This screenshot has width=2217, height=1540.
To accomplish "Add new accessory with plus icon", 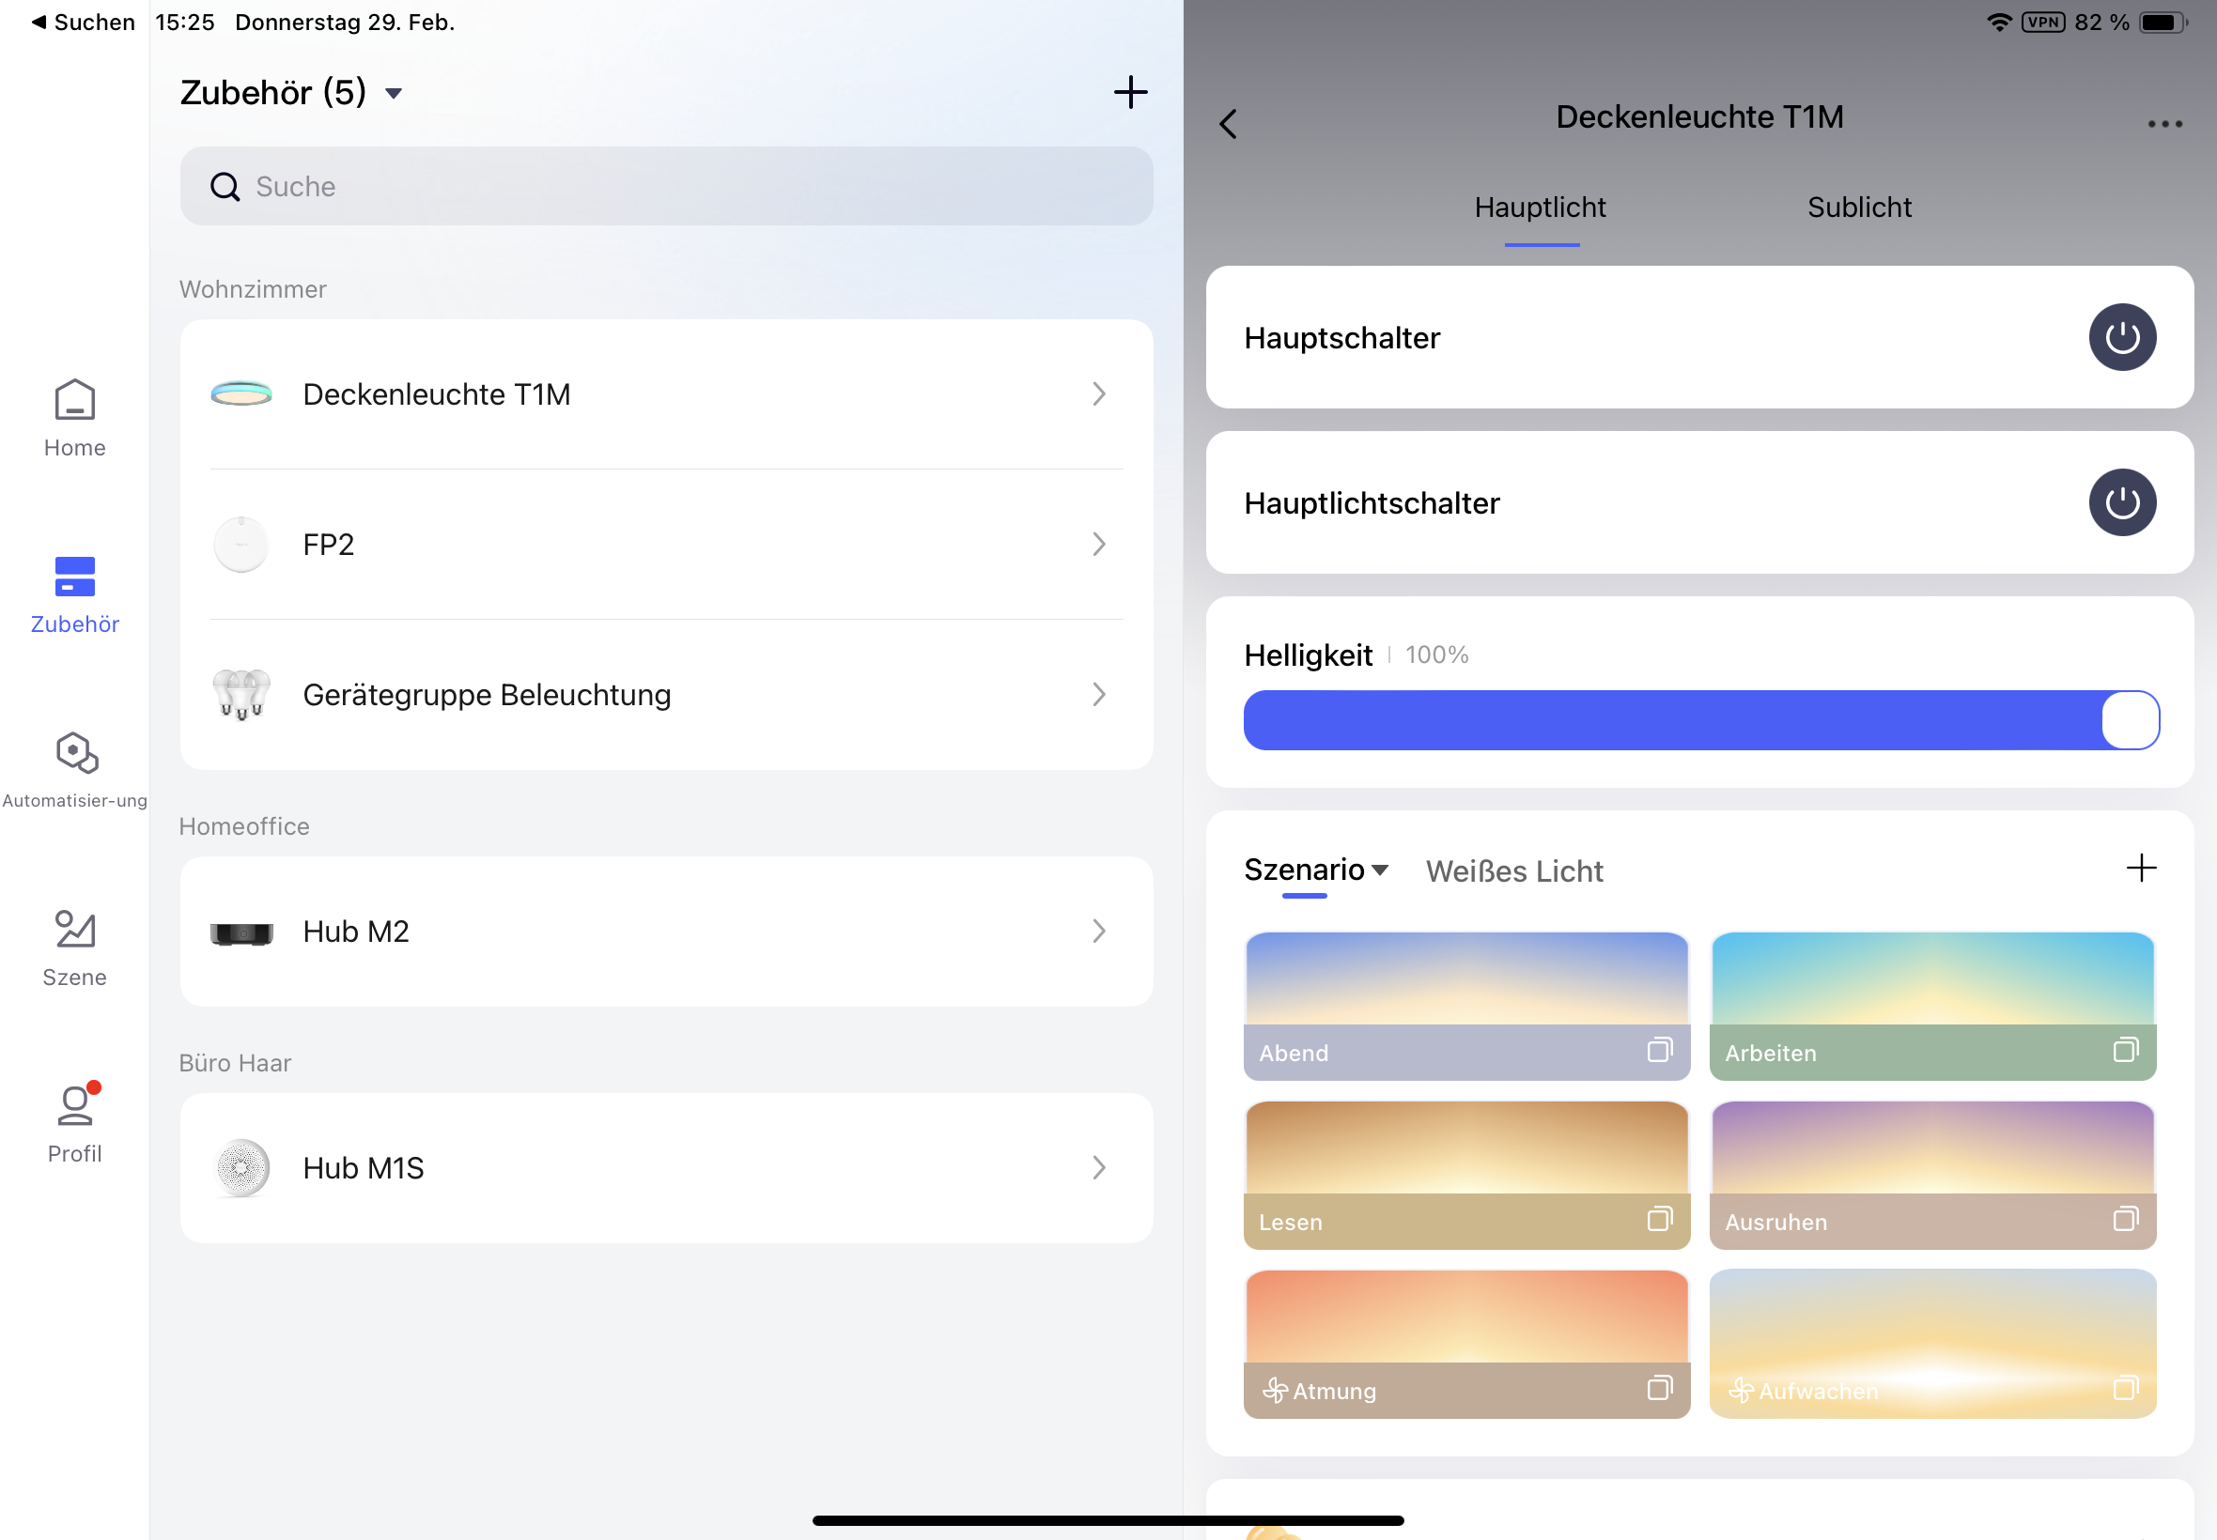I will point(1130,93).
